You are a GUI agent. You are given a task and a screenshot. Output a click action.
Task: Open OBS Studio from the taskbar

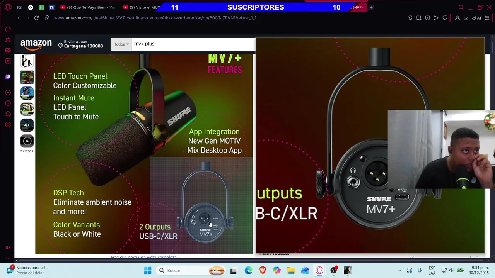333,270
